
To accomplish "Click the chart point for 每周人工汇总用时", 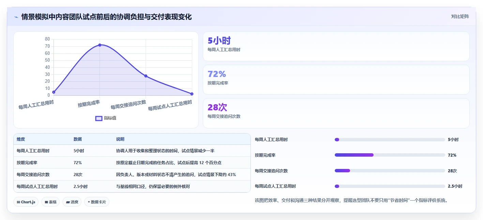I will pos(54,92).
